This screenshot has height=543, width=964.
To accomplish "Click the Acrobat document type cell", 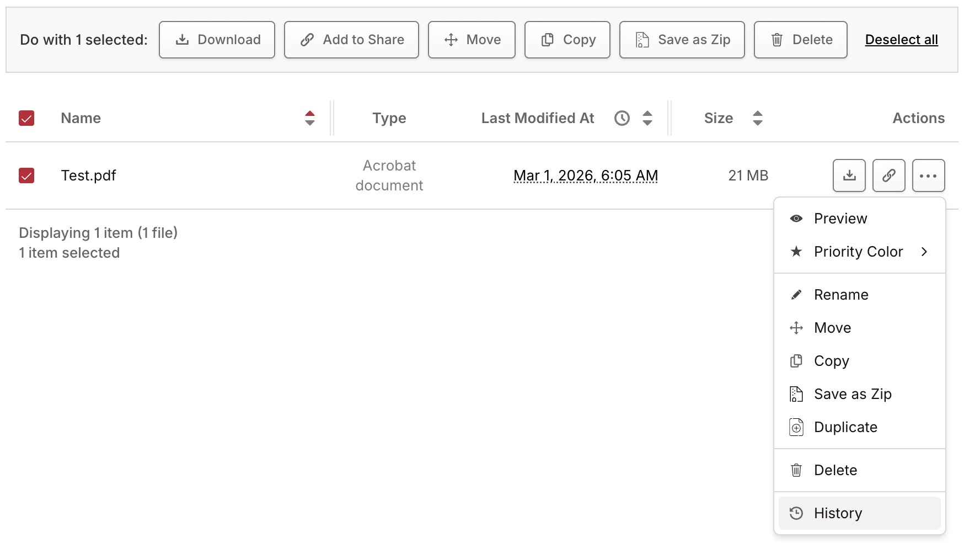I will point(389,175).
